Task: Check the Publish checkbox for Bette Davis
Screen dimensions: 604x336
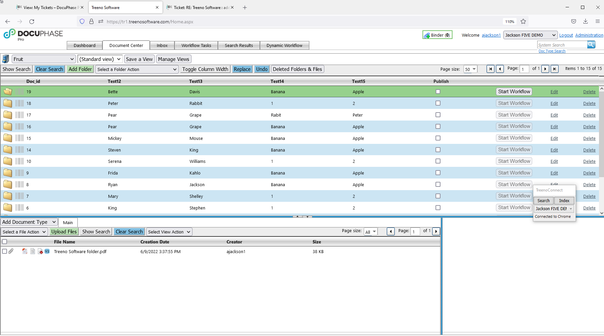Action: (438, 91)
